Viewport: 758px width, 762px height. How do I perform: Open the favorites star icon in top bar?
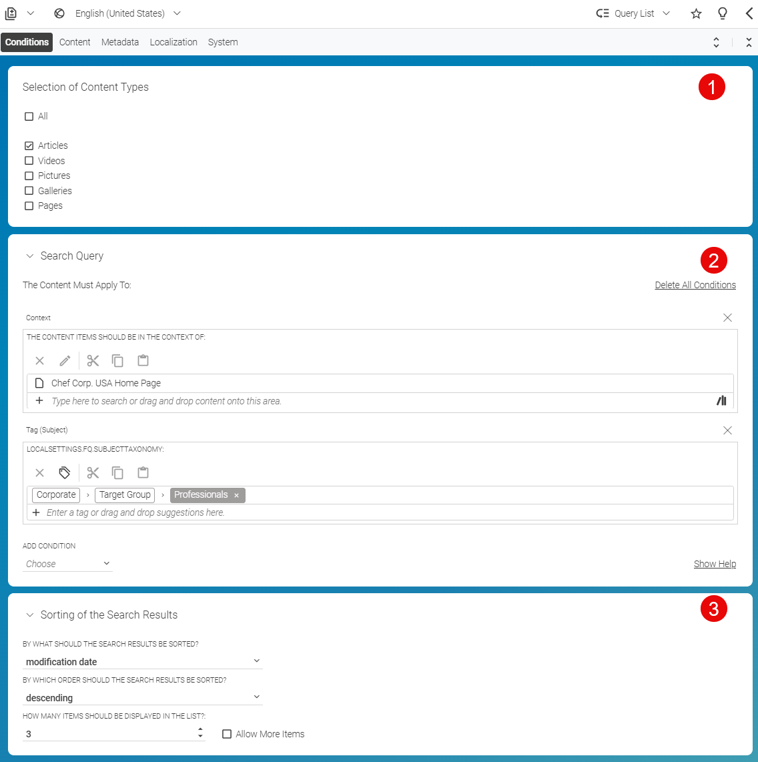(x=696, y=13)
